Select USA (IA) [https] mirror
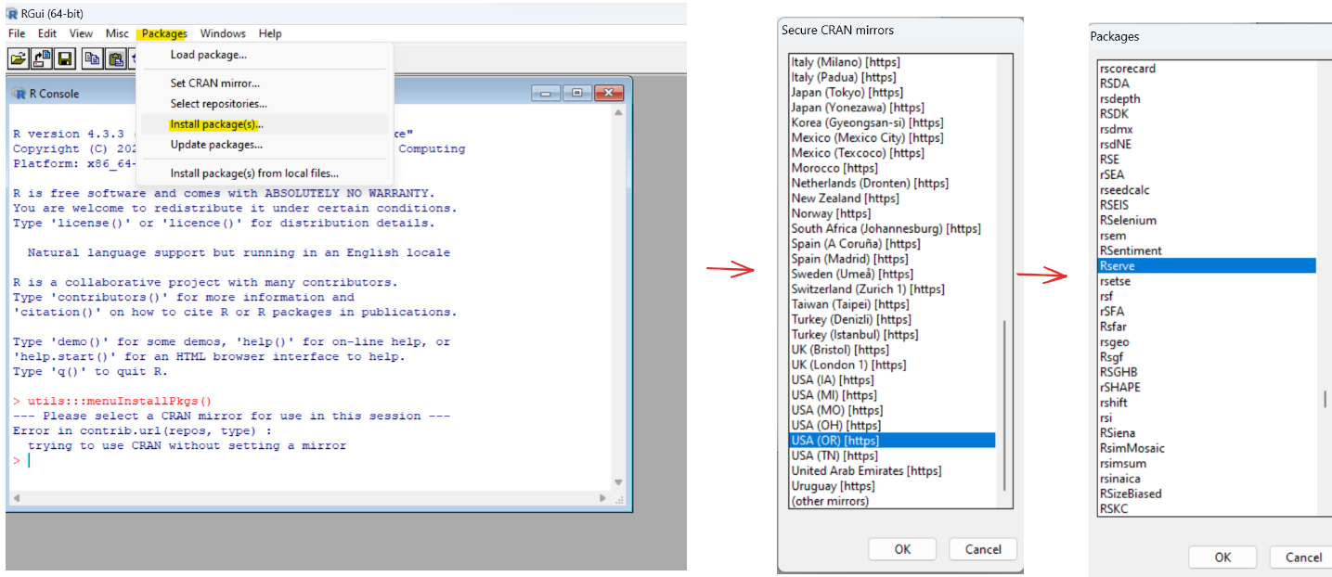The image size is (1332, 577). [892, 379]
